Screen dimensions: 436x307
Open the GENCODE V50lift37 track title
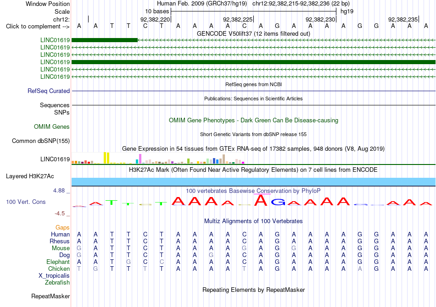pos(253,33)
